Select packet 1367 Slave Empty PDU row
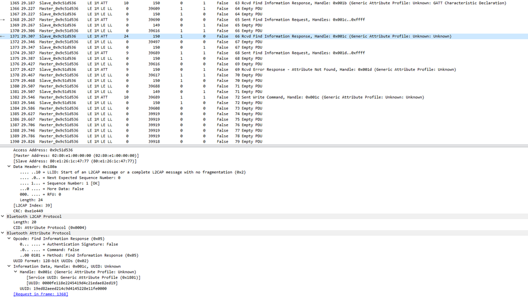This screenshot has height=299, width=528. 264,14
